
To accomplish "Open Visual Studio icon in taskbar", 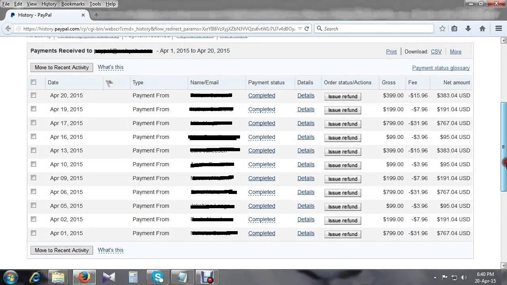I will [109, 277].
